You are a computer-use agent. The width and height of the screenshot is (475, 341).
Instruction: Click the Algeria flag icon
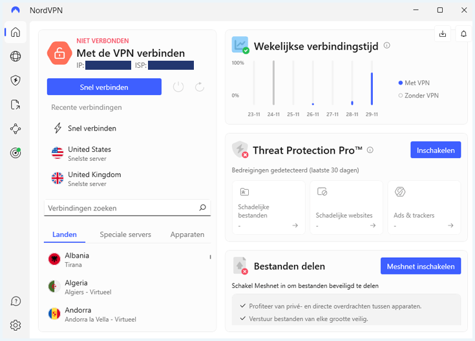pyautogui.click(x=54, y=287)
